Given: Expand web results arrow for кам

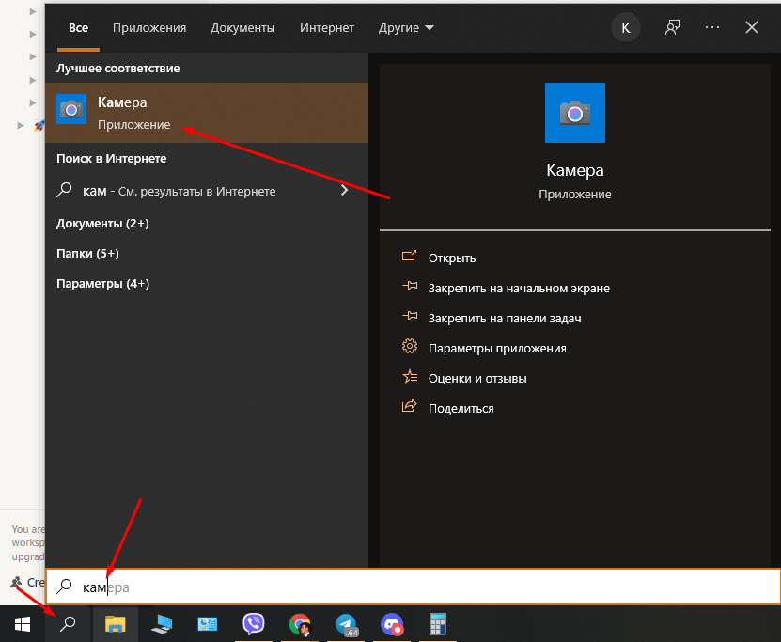Looking at the screenshot, I should (x=344, y=190).
